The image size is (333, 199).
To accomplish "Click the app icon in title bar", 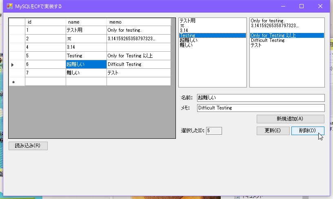I will pos(10,6).
